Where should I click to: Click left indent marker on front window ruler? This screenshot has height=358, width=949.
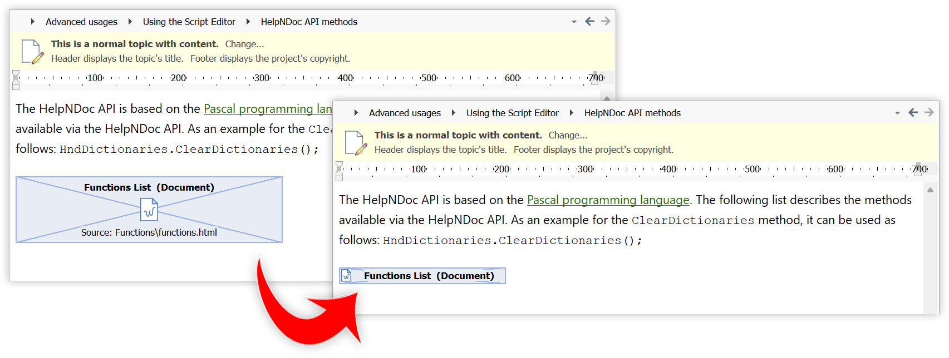coord(340,172)
